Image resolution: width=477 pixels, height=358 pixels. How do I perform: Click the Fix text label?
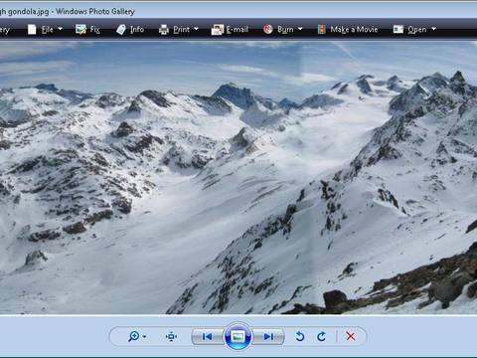tap(94, 30)
